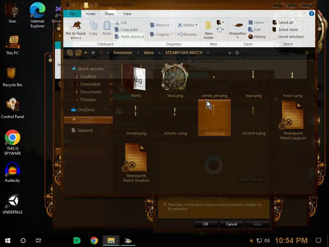Screen dimensions: 329x247
Task: Go up one folder level
Action: [x=93, y=53]
